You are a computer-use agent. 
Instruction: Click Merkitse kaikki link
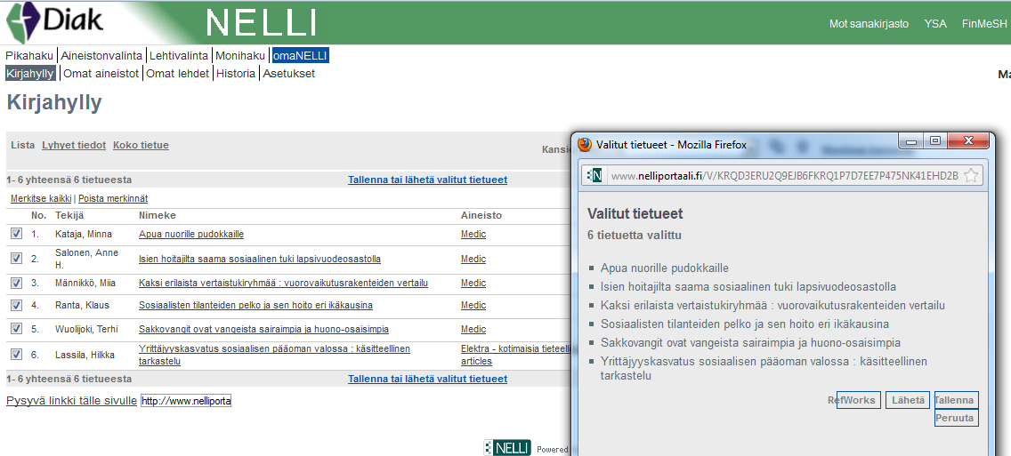tap(41, 198)
